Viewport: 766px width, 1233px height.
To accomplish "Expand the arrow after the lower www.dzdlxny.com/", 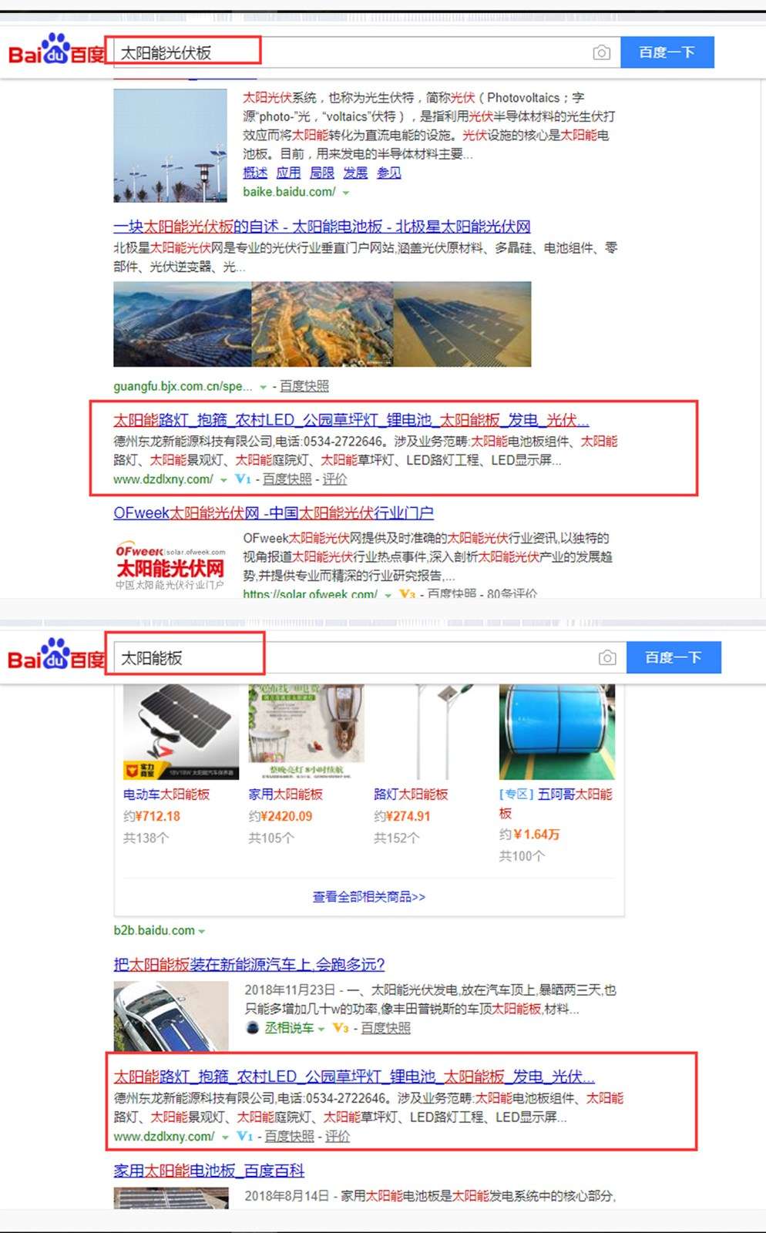I will point(225,1137).
